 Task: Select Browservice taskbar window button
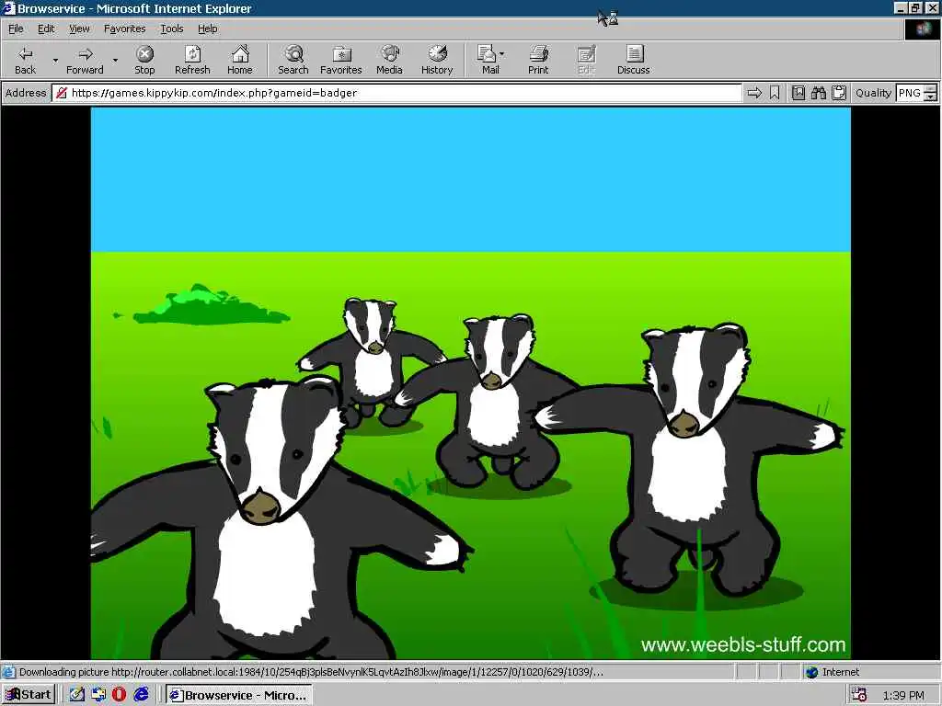[239, 695]
